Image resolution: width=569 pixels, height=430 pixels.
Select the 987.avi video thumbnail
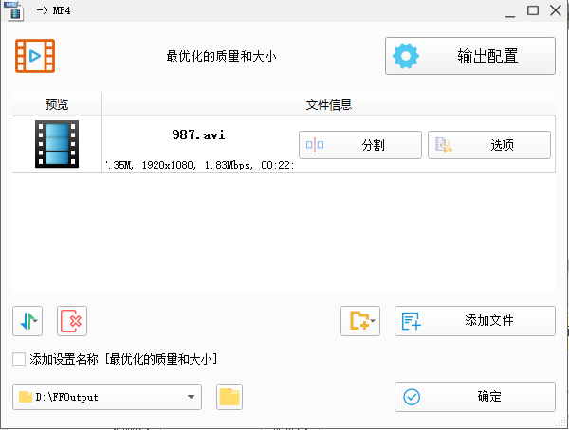(57, 144)
